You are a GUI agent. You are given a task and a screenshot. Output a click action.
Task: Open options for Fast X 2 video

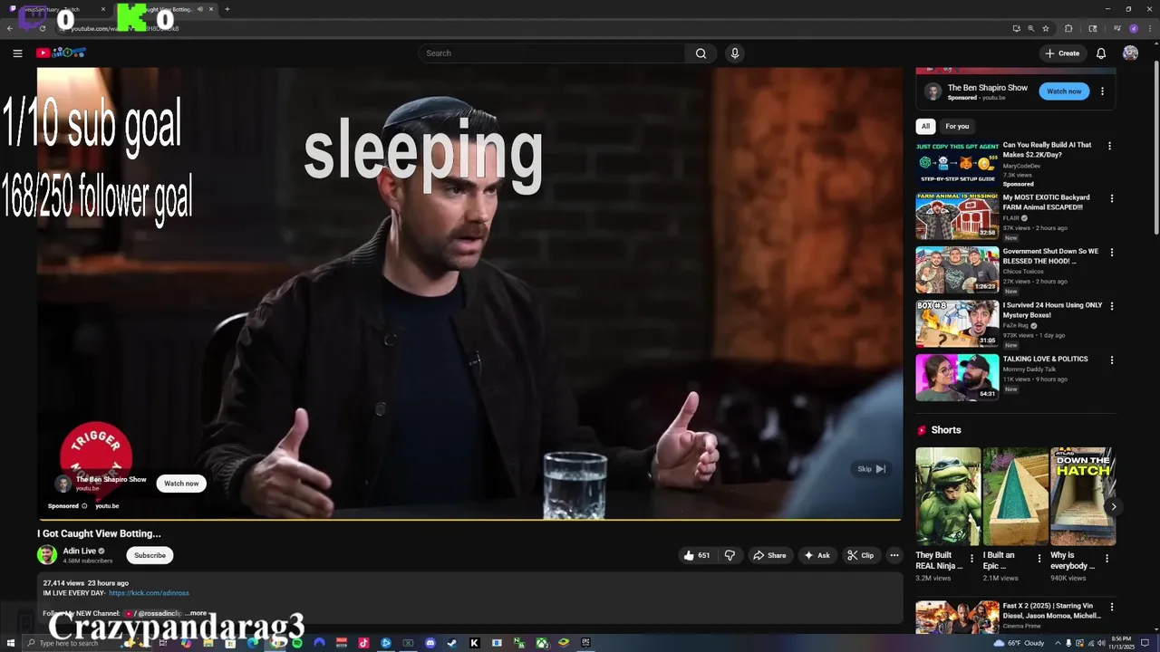[x=1112, y=608]
